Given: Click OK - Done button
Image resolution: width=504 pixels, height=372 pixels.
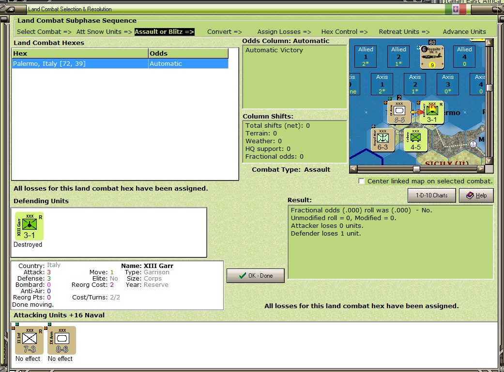Looking at the screenshot, I should (256, 276).
